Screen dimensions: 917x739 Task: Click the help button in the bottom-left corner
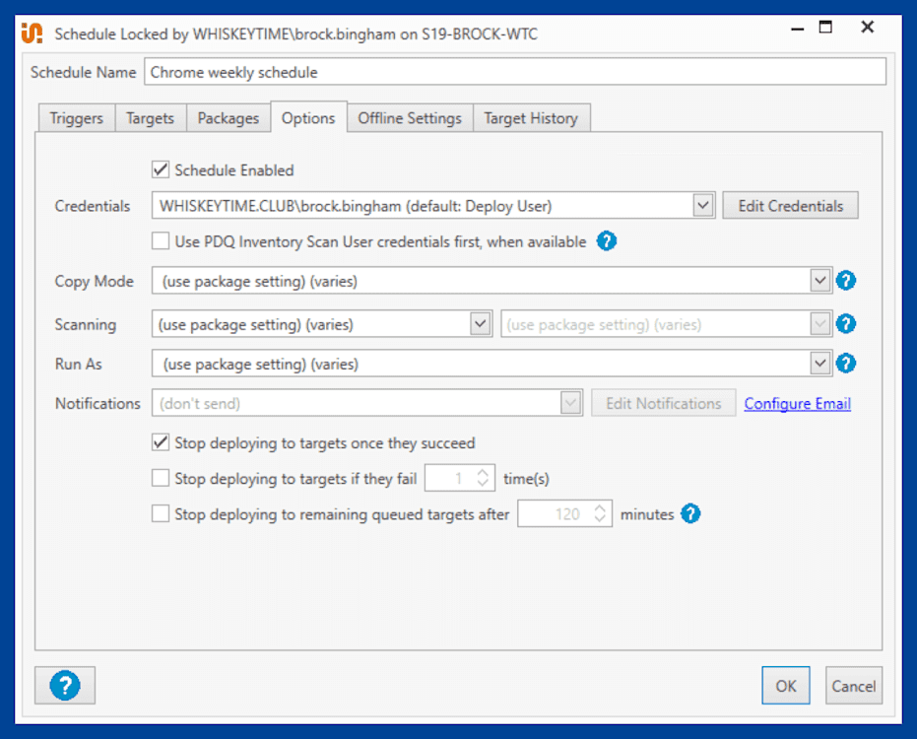point(64,684)
